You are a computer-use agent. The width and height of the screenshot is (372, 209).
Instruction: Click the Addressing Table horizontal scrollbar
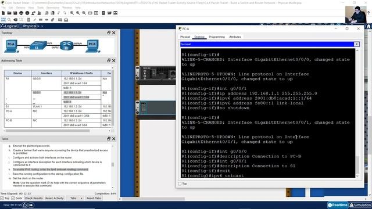(48, 131)
